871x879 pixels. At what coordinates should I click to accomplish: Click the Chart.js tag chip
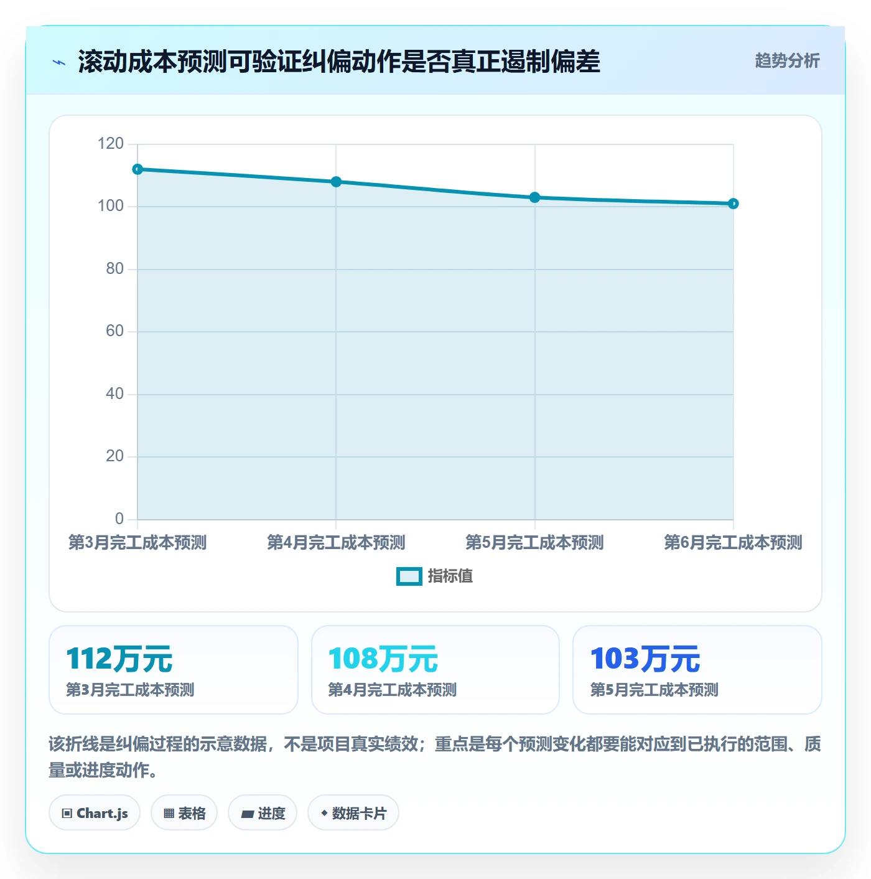click(x=95, y=813)
